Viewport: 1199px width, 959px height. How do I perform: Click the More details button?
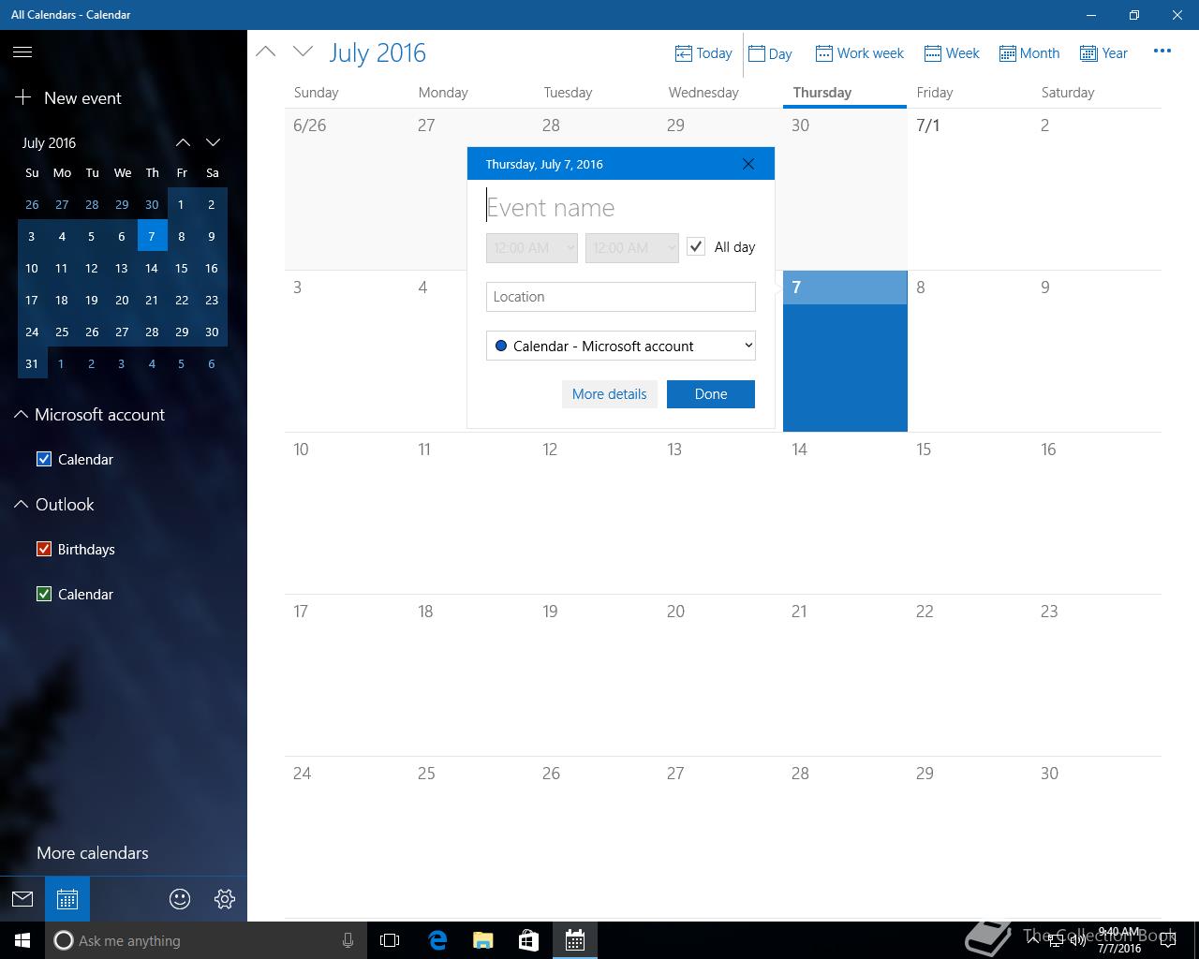coord(609,394)
